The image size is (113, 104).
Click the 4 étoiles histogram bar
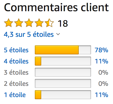pyautogui.click(x=63, y=61)
